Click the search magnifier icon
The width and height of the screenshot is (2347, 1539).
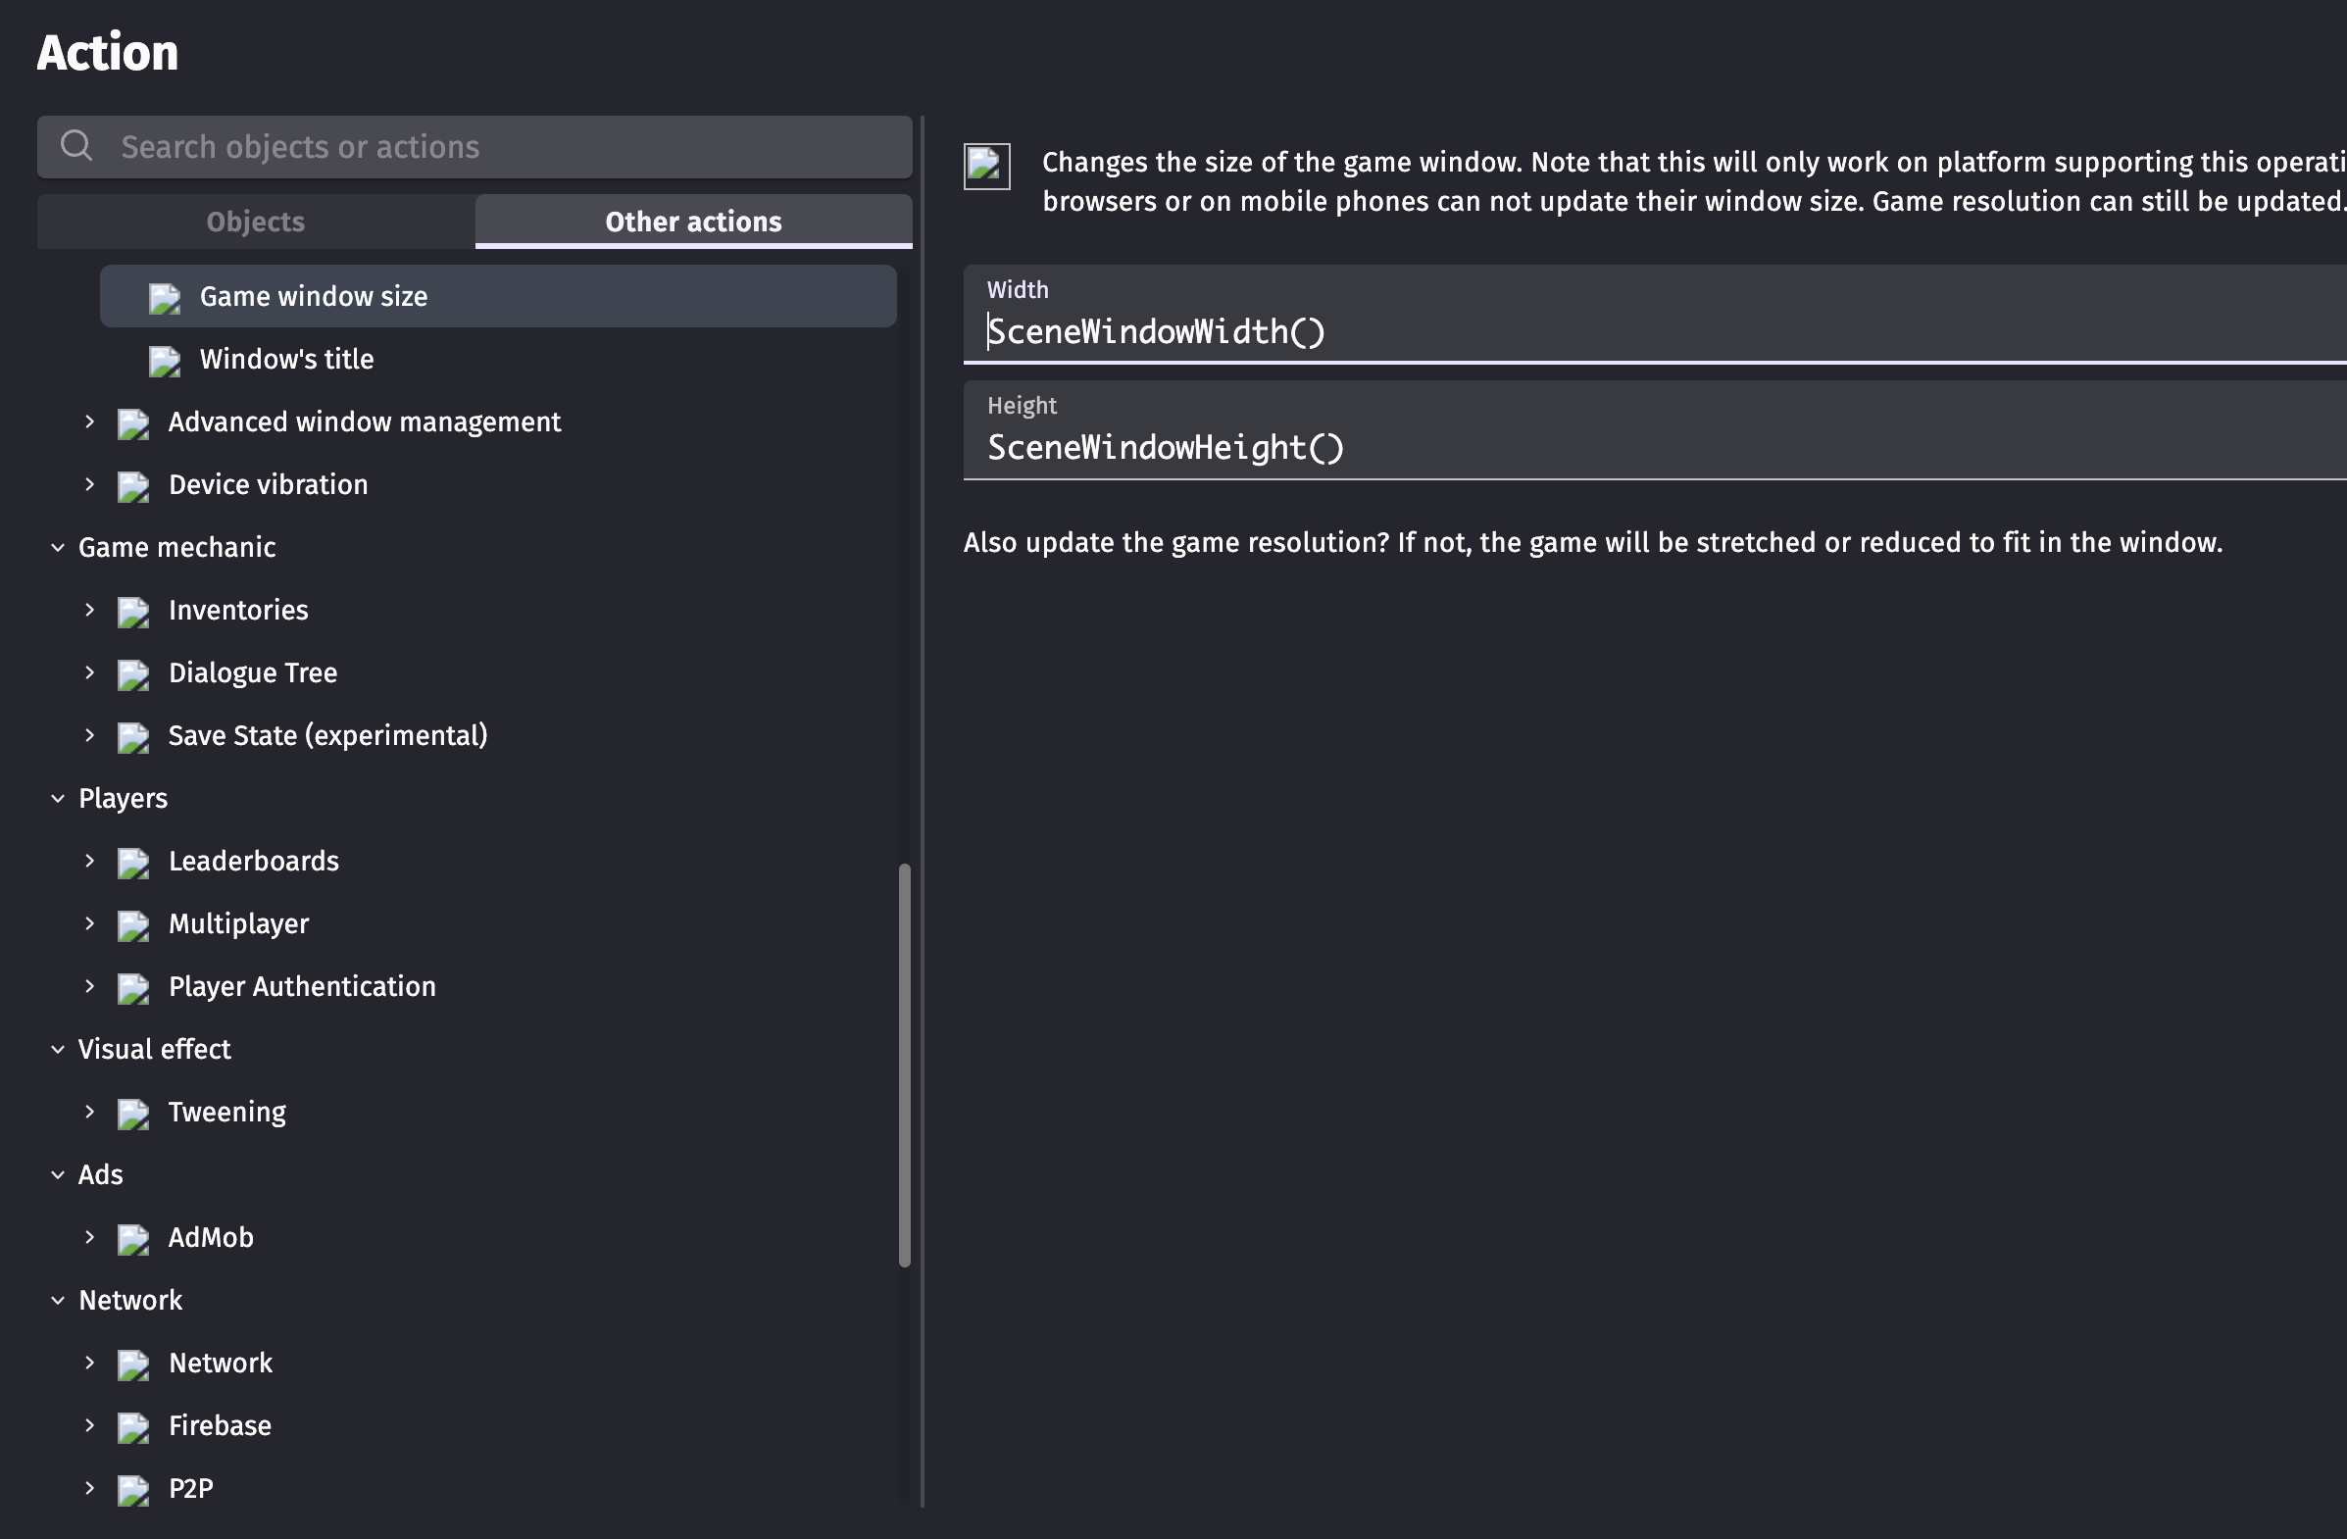pos(75,146)
